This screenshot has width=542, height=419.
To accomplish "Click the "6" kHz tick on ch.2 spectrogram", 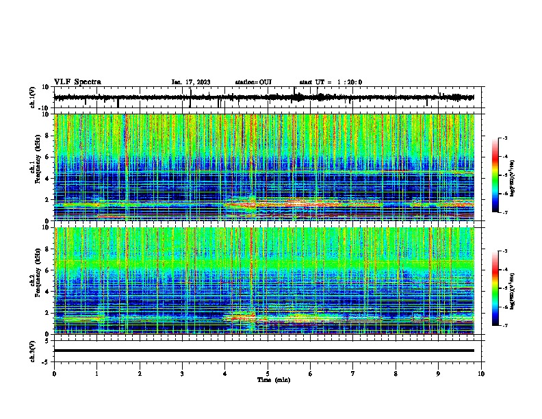I will pos(47,270).
